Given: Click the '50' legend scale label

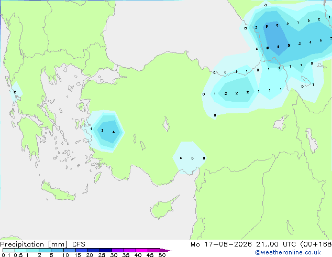Looking at the screenshot, I should coord(162,255).
